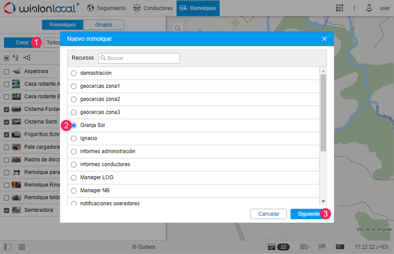Screen dimensions: 394x254
Task: Select the geocercas zona3 radio button
Action: coord(73,113)
